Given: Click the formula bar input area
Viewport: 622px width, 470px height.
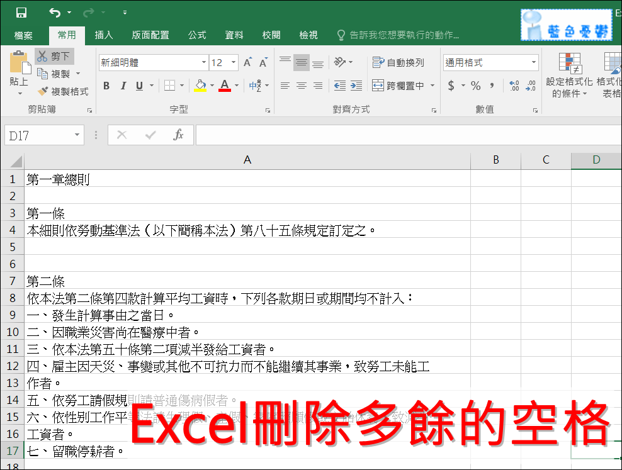Looking at the screenshot, I should point(409,135).
